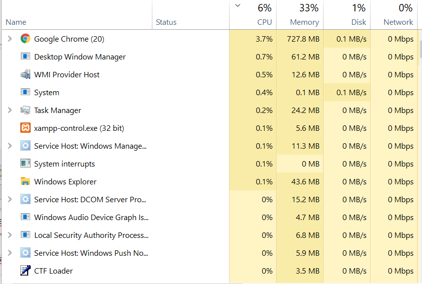
Task: Click Local Security Authority's 6.8 MB value
Action: [307, 235]
